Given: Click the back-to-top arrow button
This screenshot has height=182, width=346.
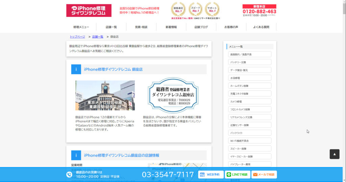Looking at the screenshot, I should coord(335,154).
